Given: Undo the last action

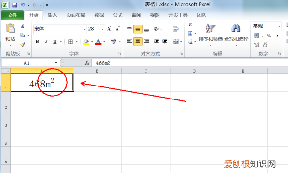Looking at the screenshot, I should pos(23,5).
